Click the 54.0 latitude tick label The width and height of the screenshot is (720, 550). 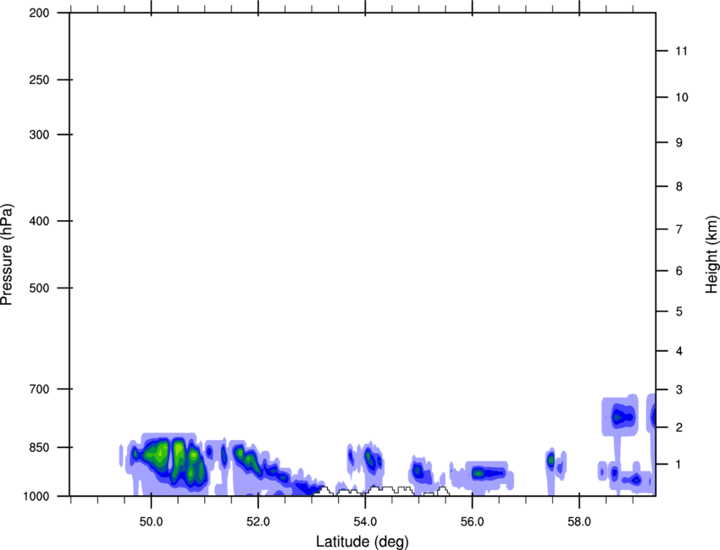365,522
